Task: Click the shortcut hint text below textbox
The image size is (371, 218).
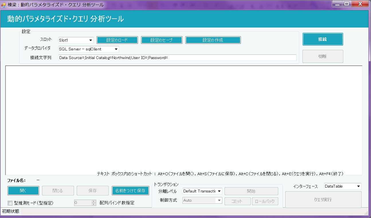Action: tap(220, 174)
